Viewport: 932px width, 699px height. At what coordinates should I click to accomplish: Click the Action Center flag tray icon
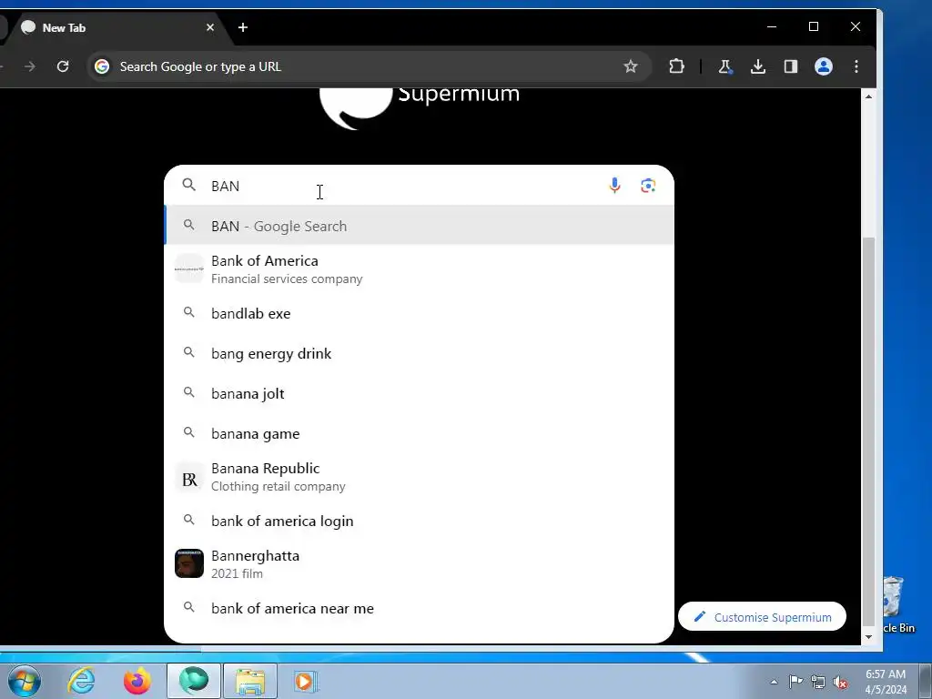795,682
